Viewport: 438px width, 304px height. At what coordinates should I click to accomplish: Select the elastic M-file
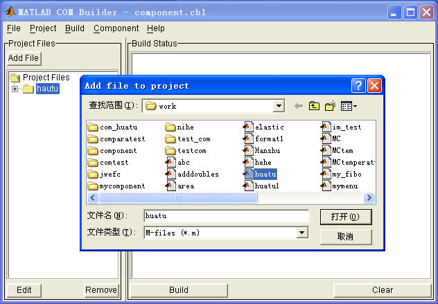(263, 127)
